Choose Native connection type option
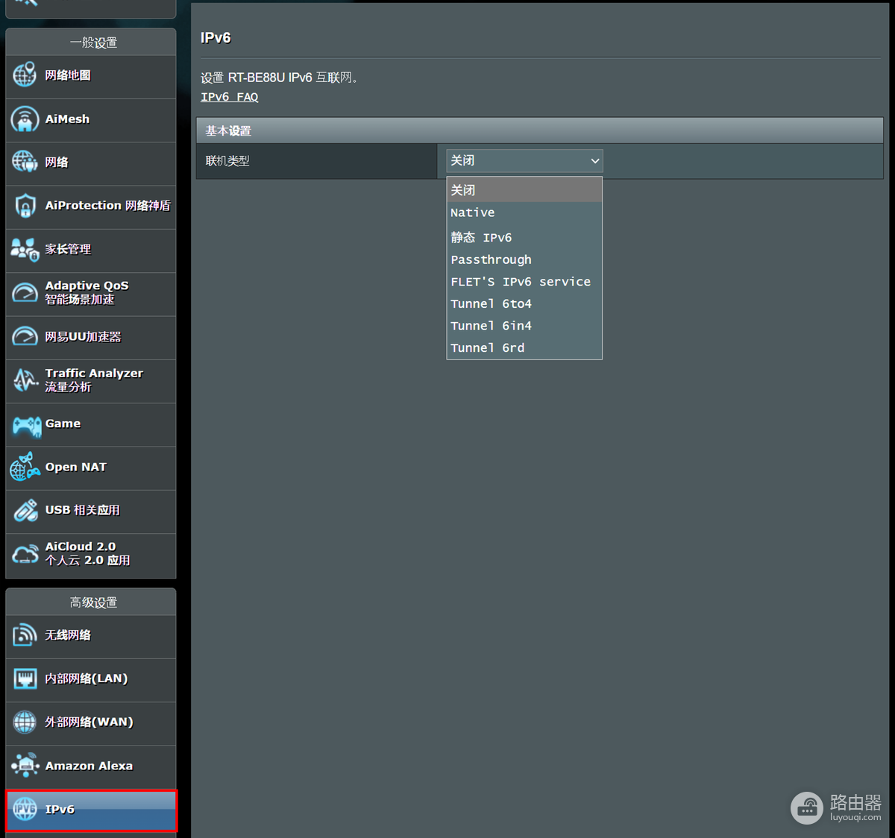Image resolution: width=895 pixels, height=838 pixels. (524, 212)
